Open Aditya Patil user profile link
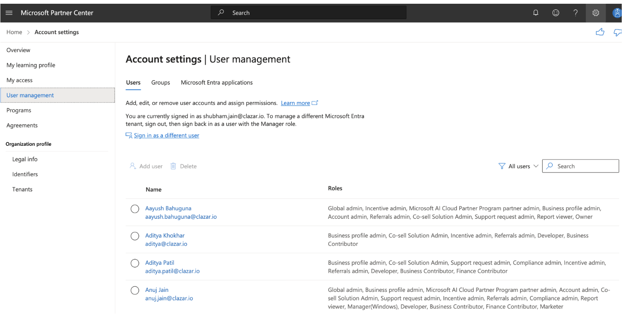Viewport: 633px width, 317px height. [x=160, y=263]
